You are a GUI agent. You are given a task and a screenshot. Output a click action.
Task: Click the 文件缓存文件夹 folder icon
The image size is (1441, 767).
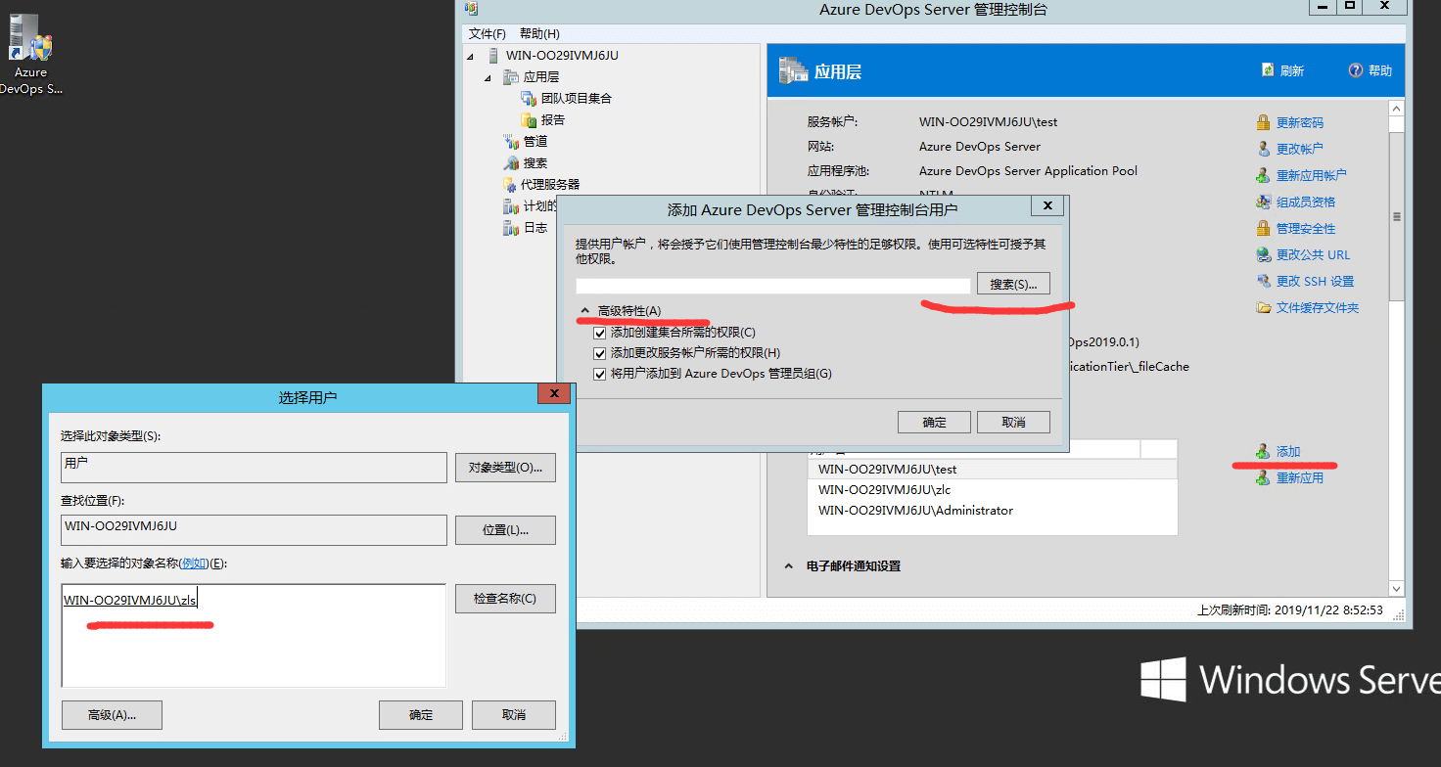click(x=1264, y=308)
